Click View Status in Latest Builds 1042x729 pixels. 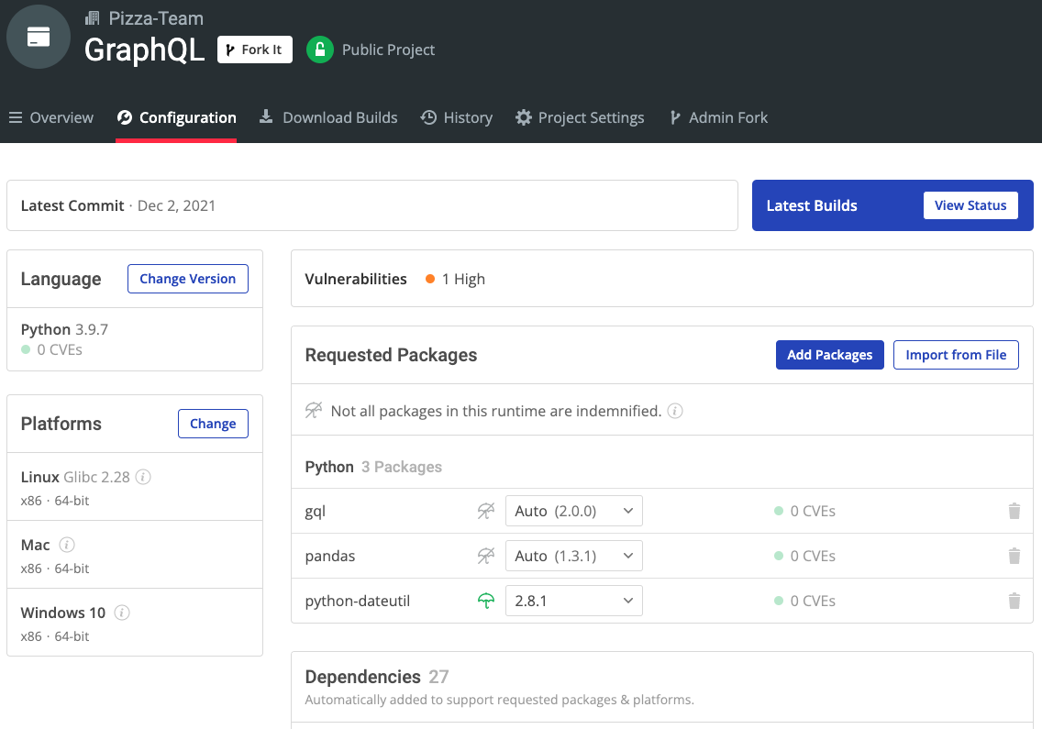click(x=971, y=205)
